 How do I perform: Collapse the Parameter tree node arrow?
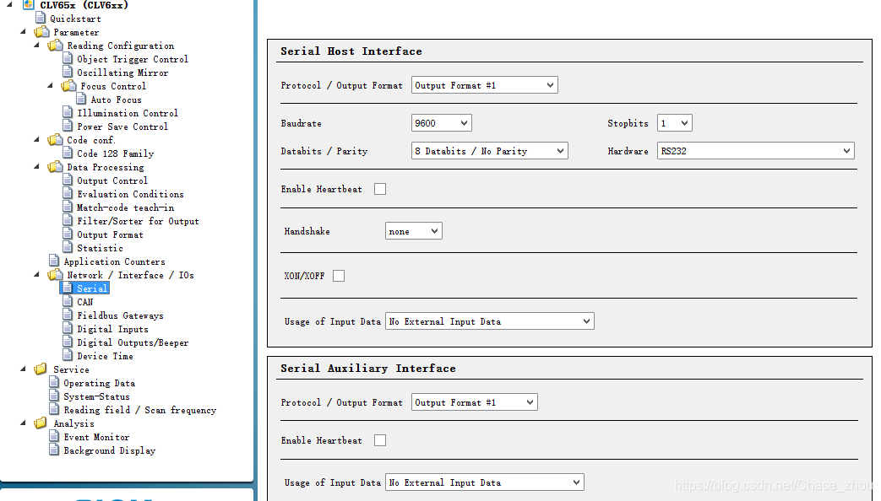(x=23, y=31)
